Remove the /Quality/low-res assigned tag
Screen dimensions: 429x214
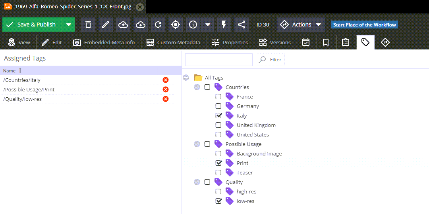(x=166, y=99)
